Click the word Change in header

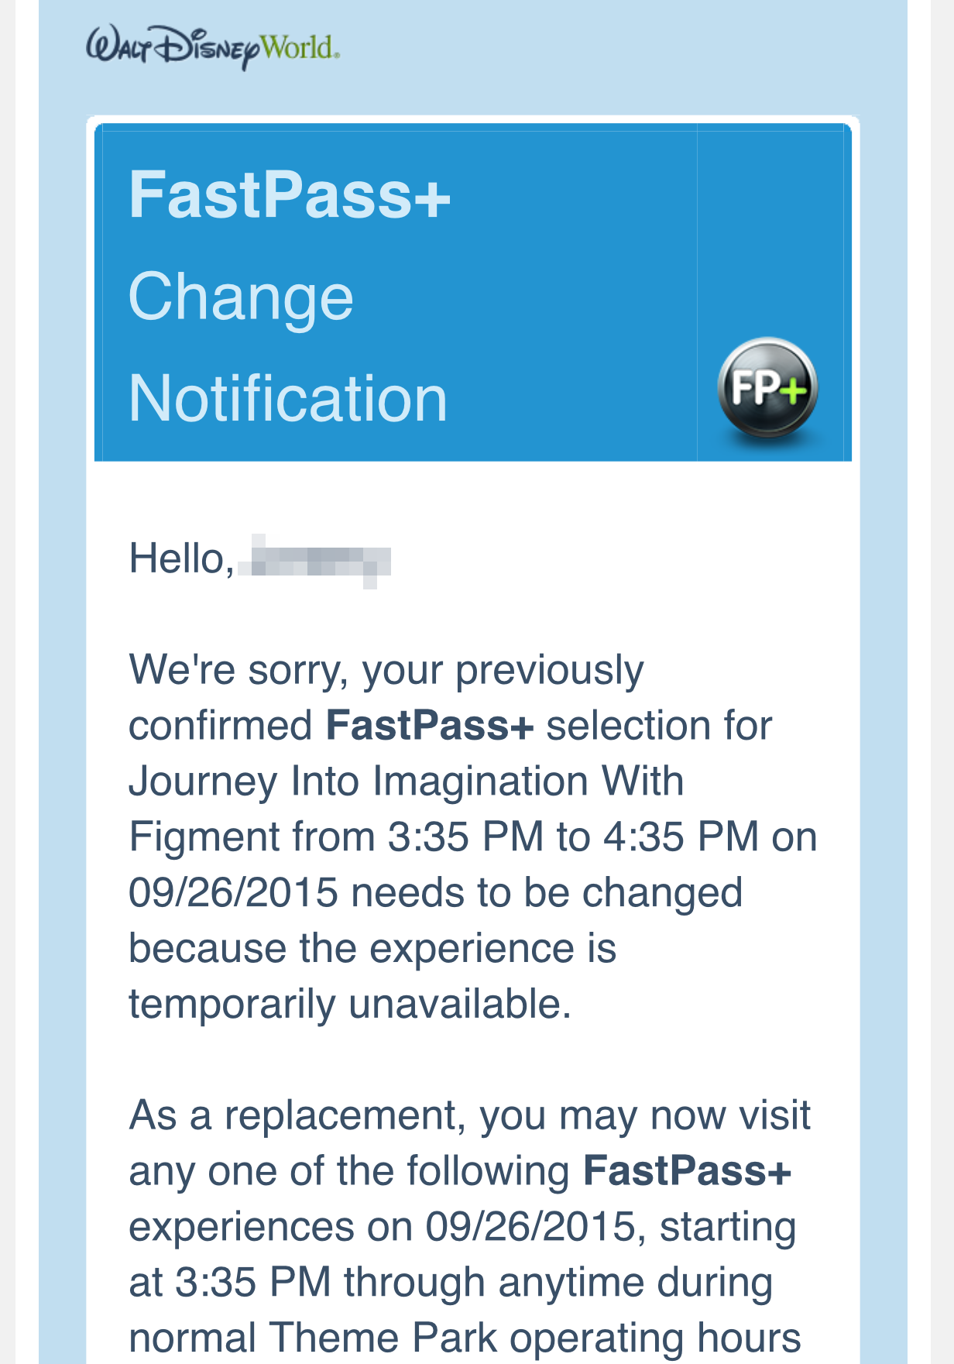pyautogui.click(x=241, y=297)
